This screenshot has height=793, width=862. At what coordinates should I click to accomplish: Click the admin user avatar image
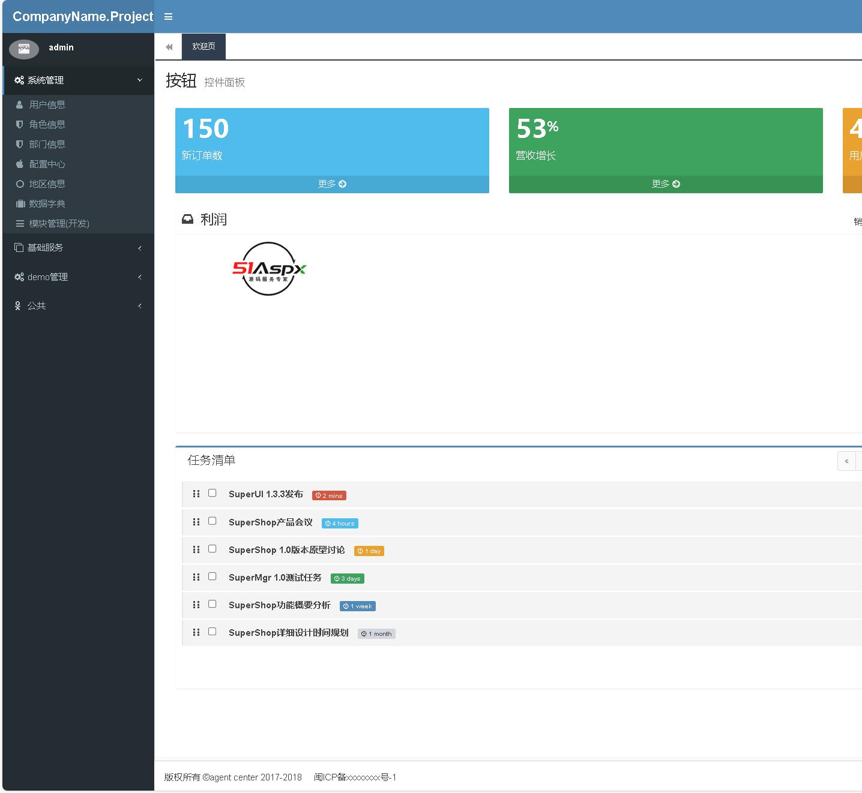click(24, 49)
